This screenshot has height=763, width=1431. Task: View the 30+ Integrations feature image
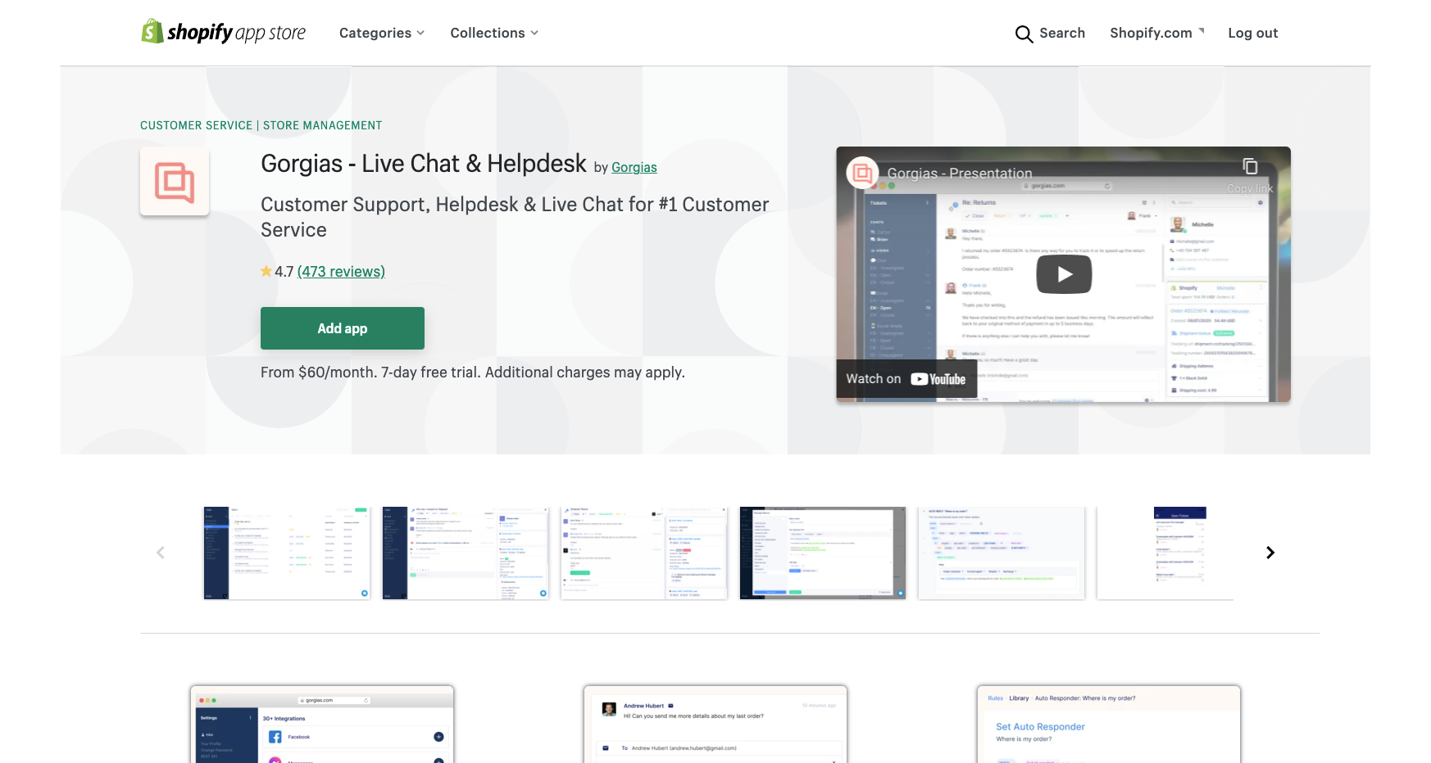click(x=322, y=725)
